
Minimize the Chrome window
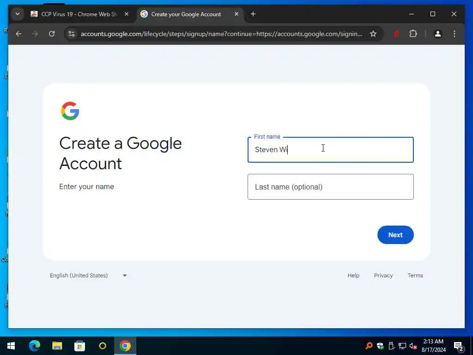pyautogui.click(x=412, y=14)
